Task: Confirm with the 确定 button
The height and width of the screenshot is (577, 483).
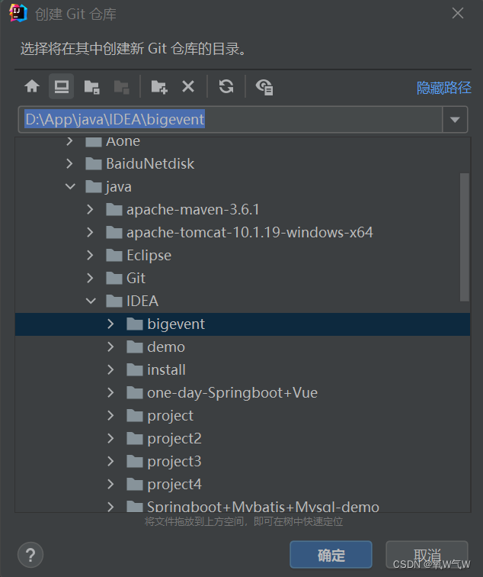Action: pyautogui.click(x=331, y=555)
